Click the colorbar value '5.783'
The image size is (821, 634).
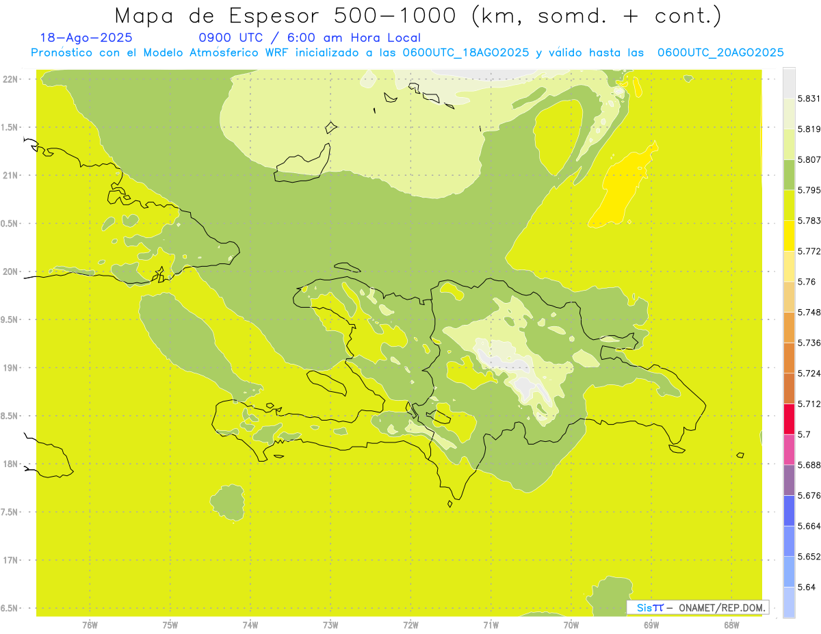(809, 220)
